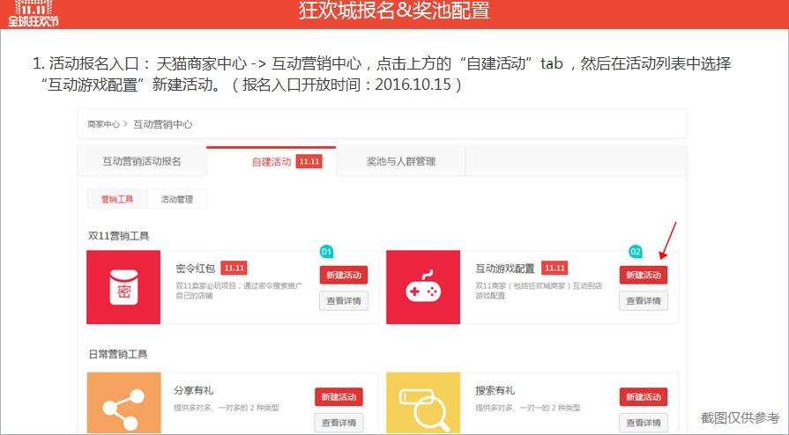This screenshot has width=789, height=435.
Task: Click 商家中心 breadcrumb link
Action: [104, 124]
